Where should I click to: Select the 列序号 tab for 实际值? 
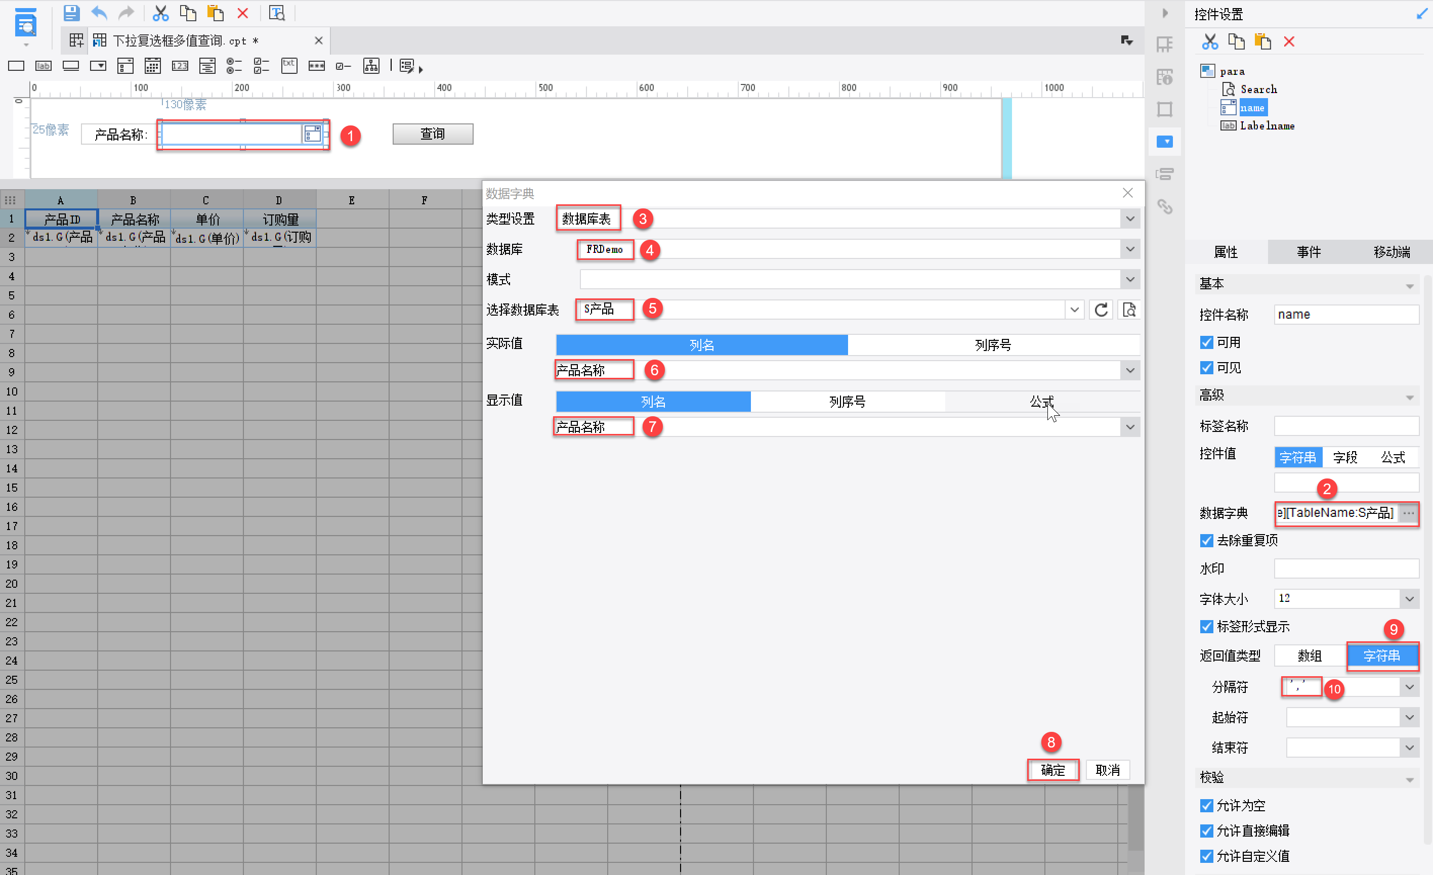pos(993,345)
